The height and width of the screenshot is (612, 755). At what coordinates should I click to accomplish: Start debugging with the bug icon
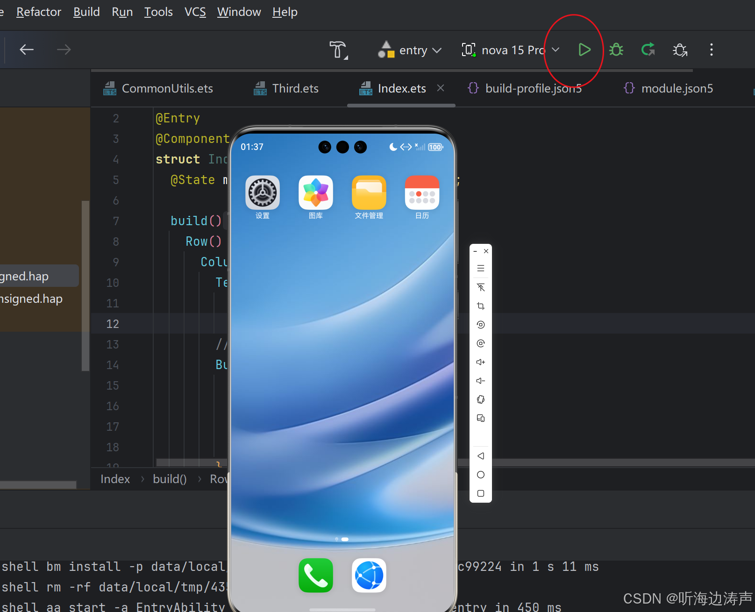click(616, 50)
